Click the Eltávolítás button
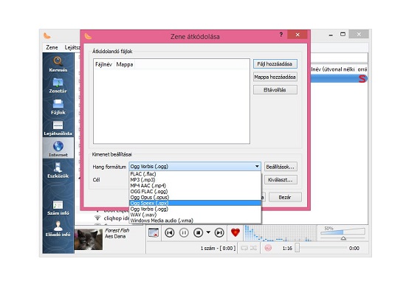Screen dimensions: 406x301 [x=275, y=90]
